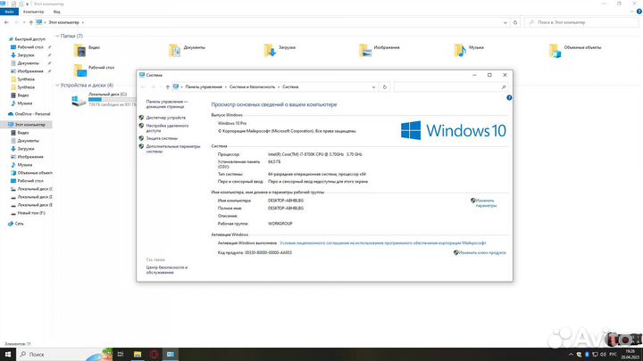Click Windows Start button on taskbar
This screenshot has height=361, width=643.
8,354
